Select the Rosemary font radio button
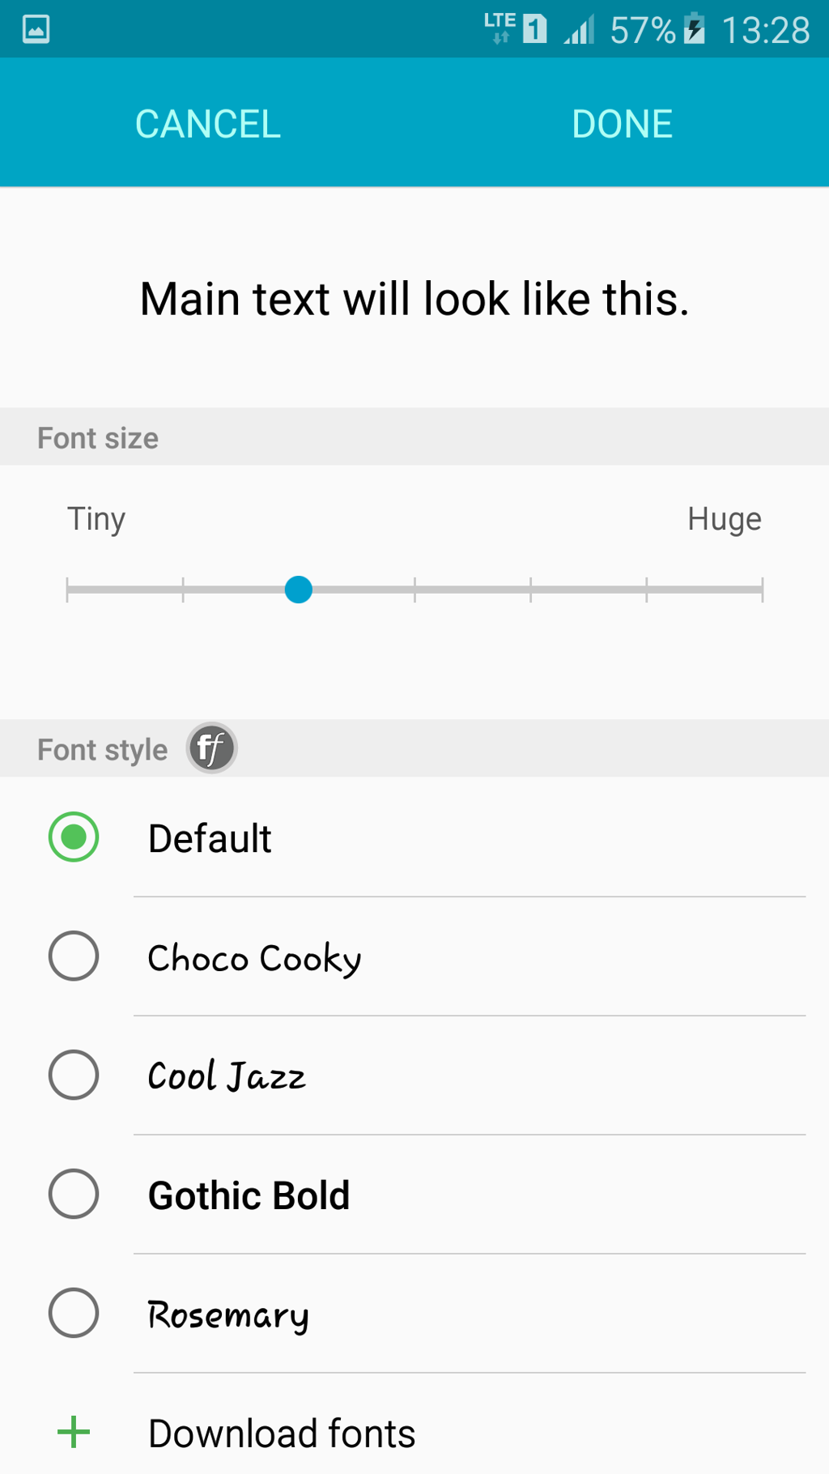 pyautogui.click(x=74, y=1313)
